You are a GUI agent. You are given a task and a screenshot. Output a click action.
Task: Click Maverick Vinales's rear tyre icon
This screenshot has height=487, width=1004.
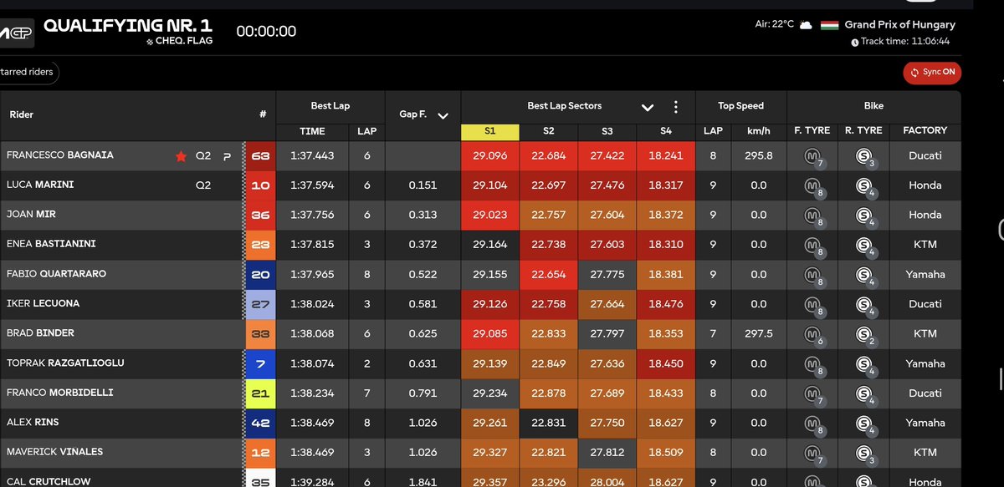click(865, 454)
